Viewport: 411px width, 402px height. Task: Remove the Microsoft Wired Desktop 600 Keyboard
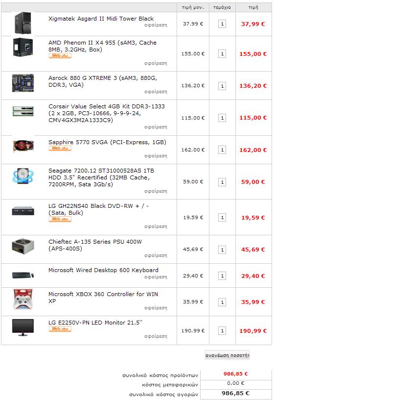[156, 277]
